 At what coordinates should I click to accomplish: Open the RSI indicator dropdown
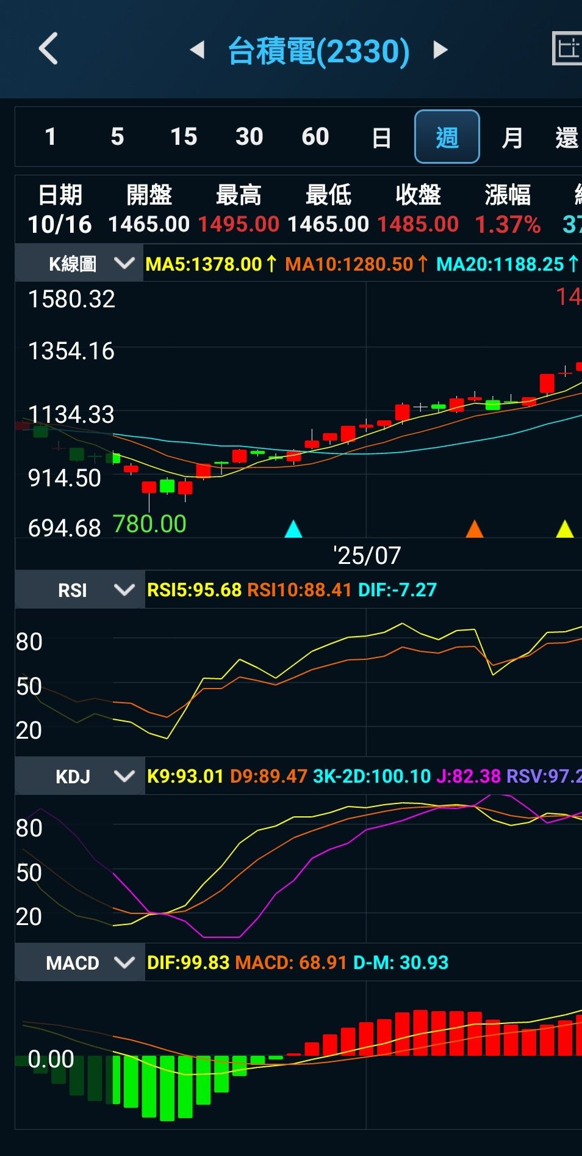click(79, 590)
